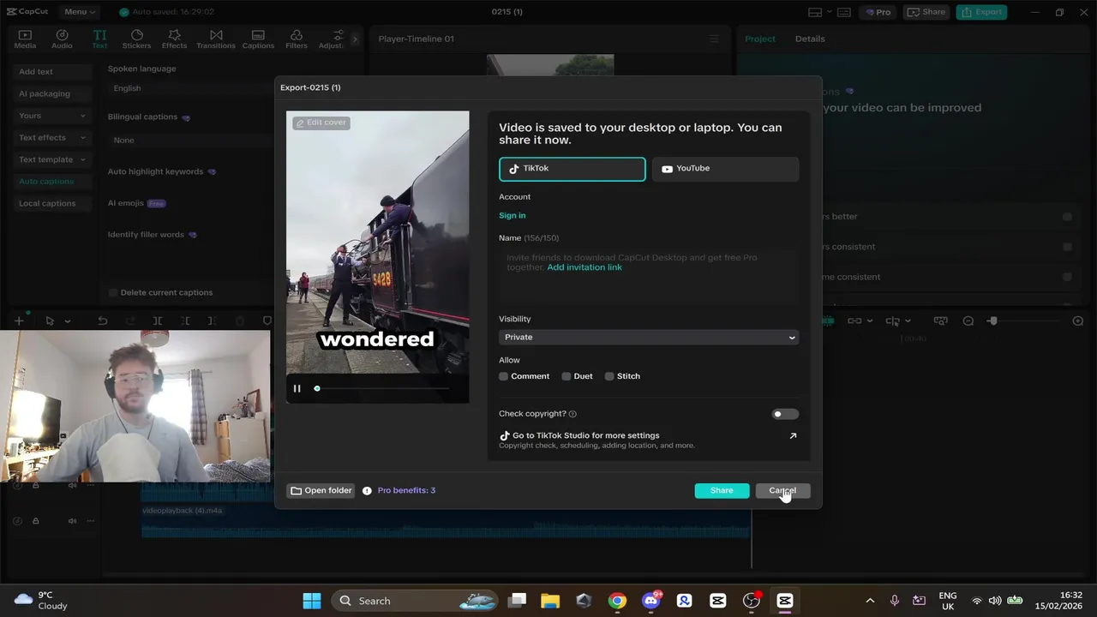Screen dimensions: 1097x617
Task: Tick the Delete current captions checkbox
Action: click(113, 292)
